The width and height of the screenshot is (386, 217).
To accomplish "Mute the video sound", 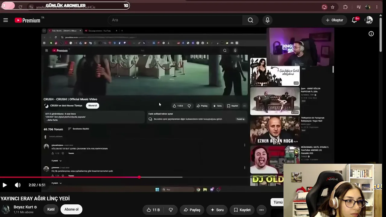I will (18, 185).
